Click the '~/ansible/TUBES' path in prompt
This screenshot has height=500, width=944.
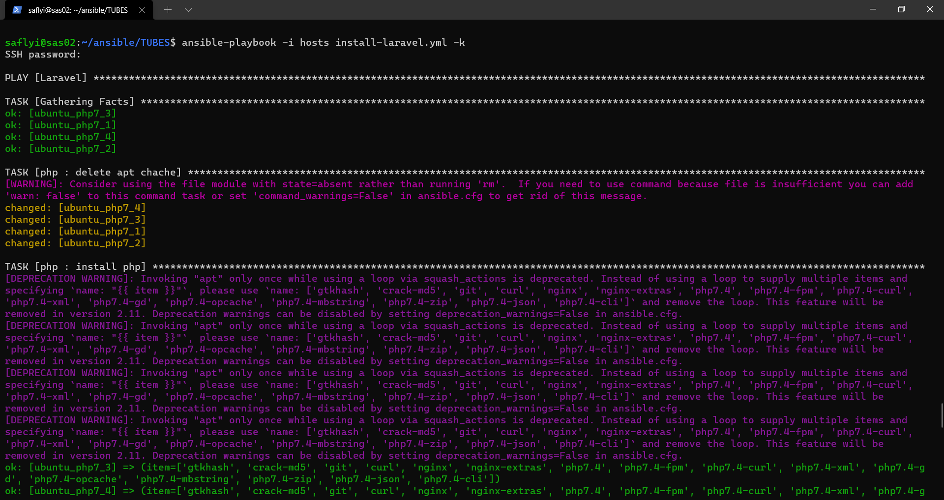(125, 42)
